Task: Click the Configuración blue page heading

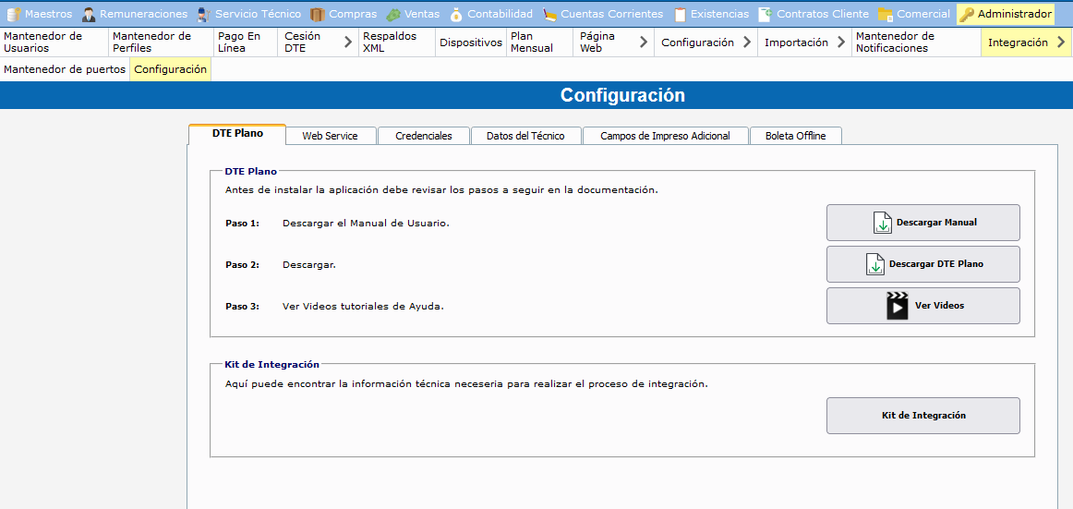Action: [x=622, y=95]
